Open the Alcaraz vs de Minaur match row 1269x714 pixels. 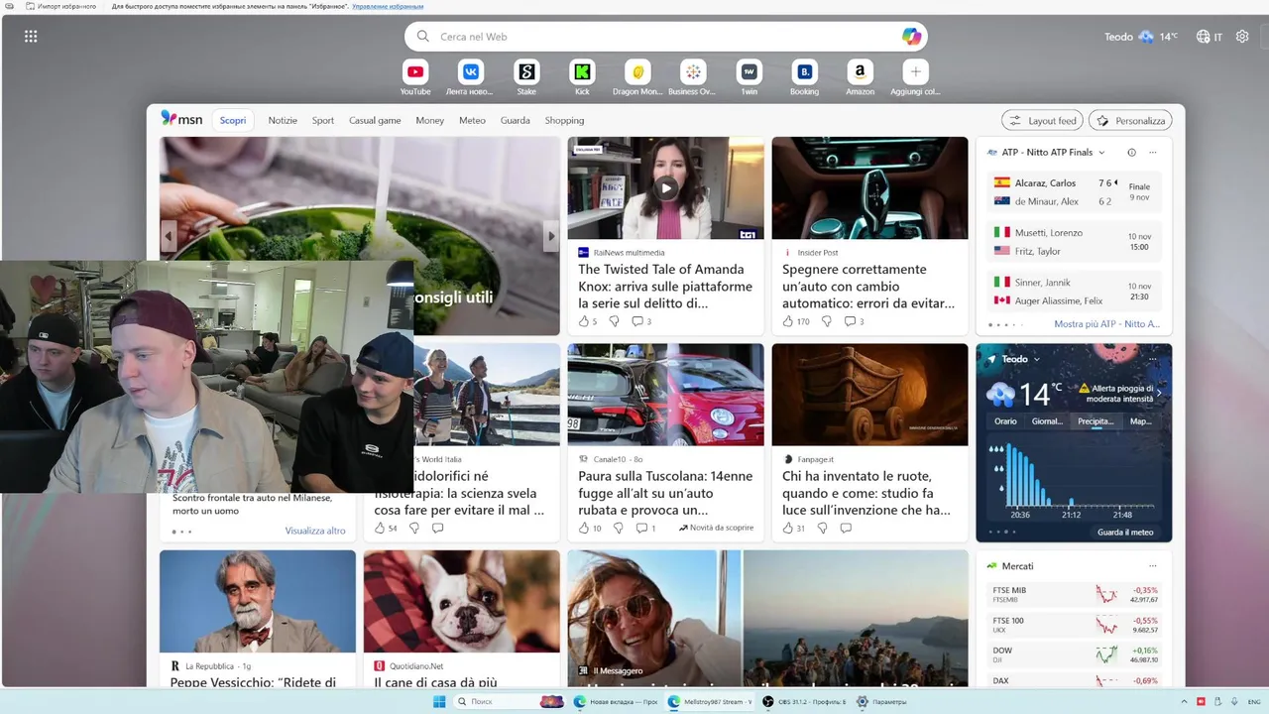click(x=1074, y=191)
